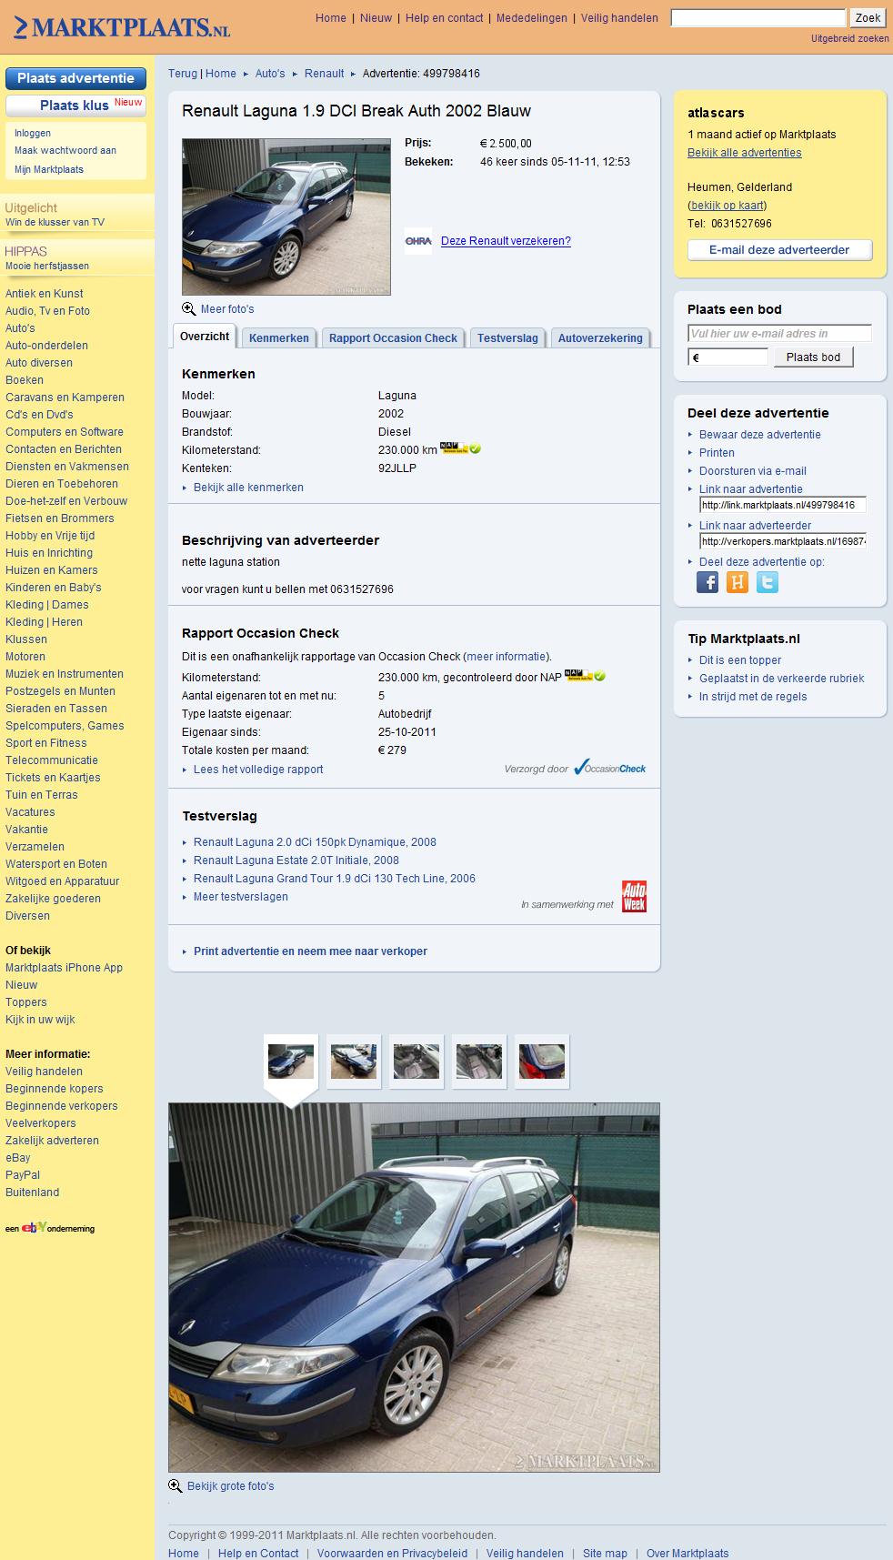Share the ad via Facebook icon
The width and height of the screenshot is (893, 1560).
tap(707, 582)
